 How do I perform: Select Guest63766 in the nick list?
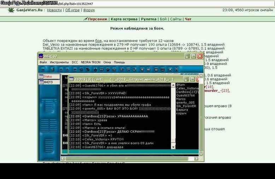185,95
